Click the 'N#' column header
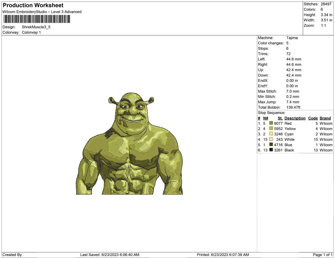 (x=266, y=118)
